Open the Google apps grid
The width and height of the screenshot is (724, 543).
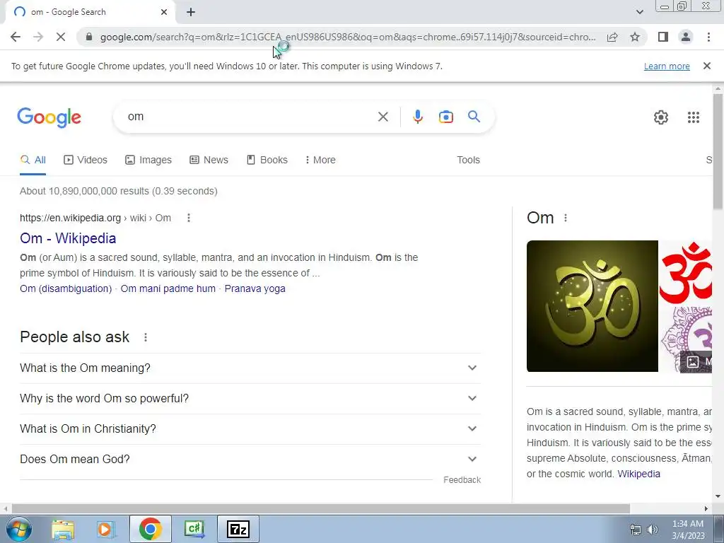(x=693, y=117)
